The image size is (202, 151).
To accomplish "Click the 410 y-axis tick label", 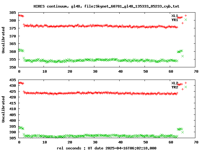I will 13,109.
